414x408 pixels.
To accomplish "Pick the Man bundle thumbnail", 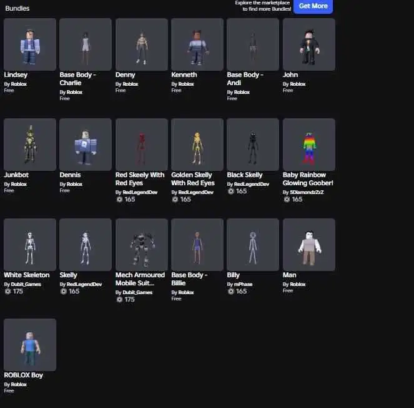I will point(309,245).
